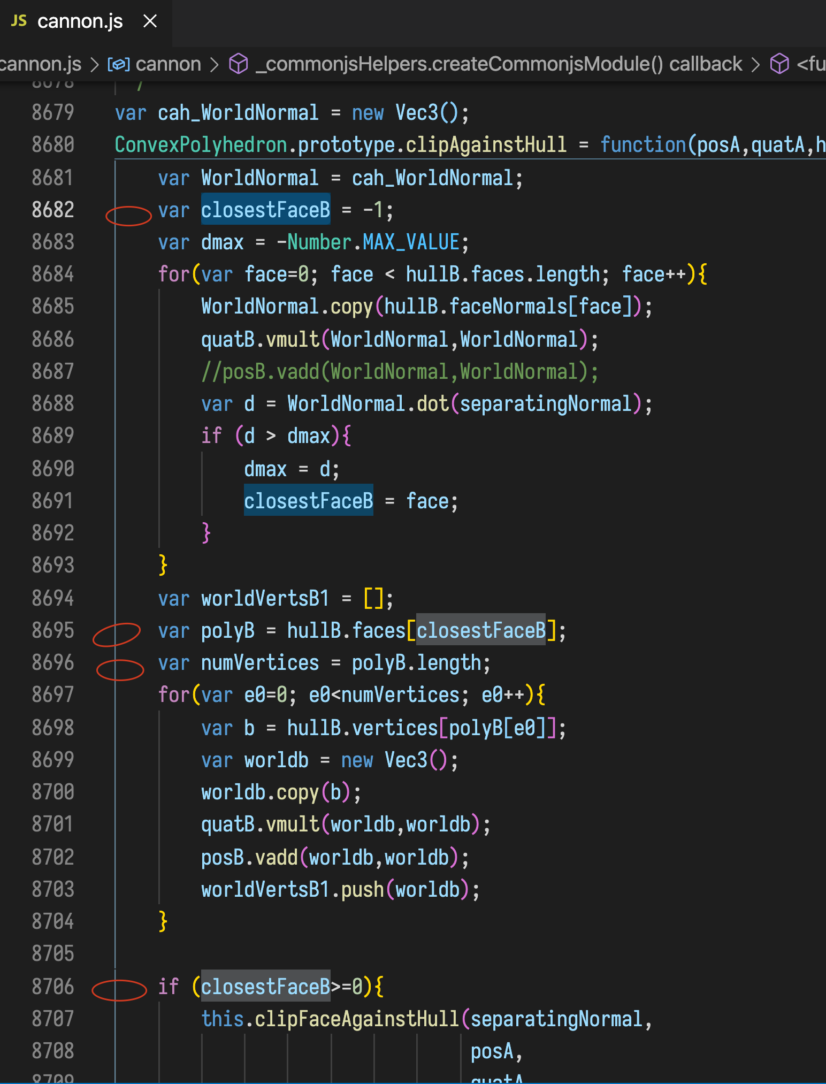The width and height of the screenshot is (826, 1084).
Task: Click closestFaceB assignment on line 8691
Action: [x=309, y=501]
